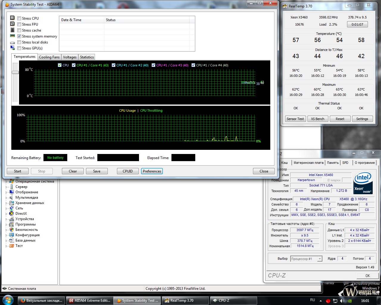
Task: Open the NVIDIA tray icon
Action: 350,301
